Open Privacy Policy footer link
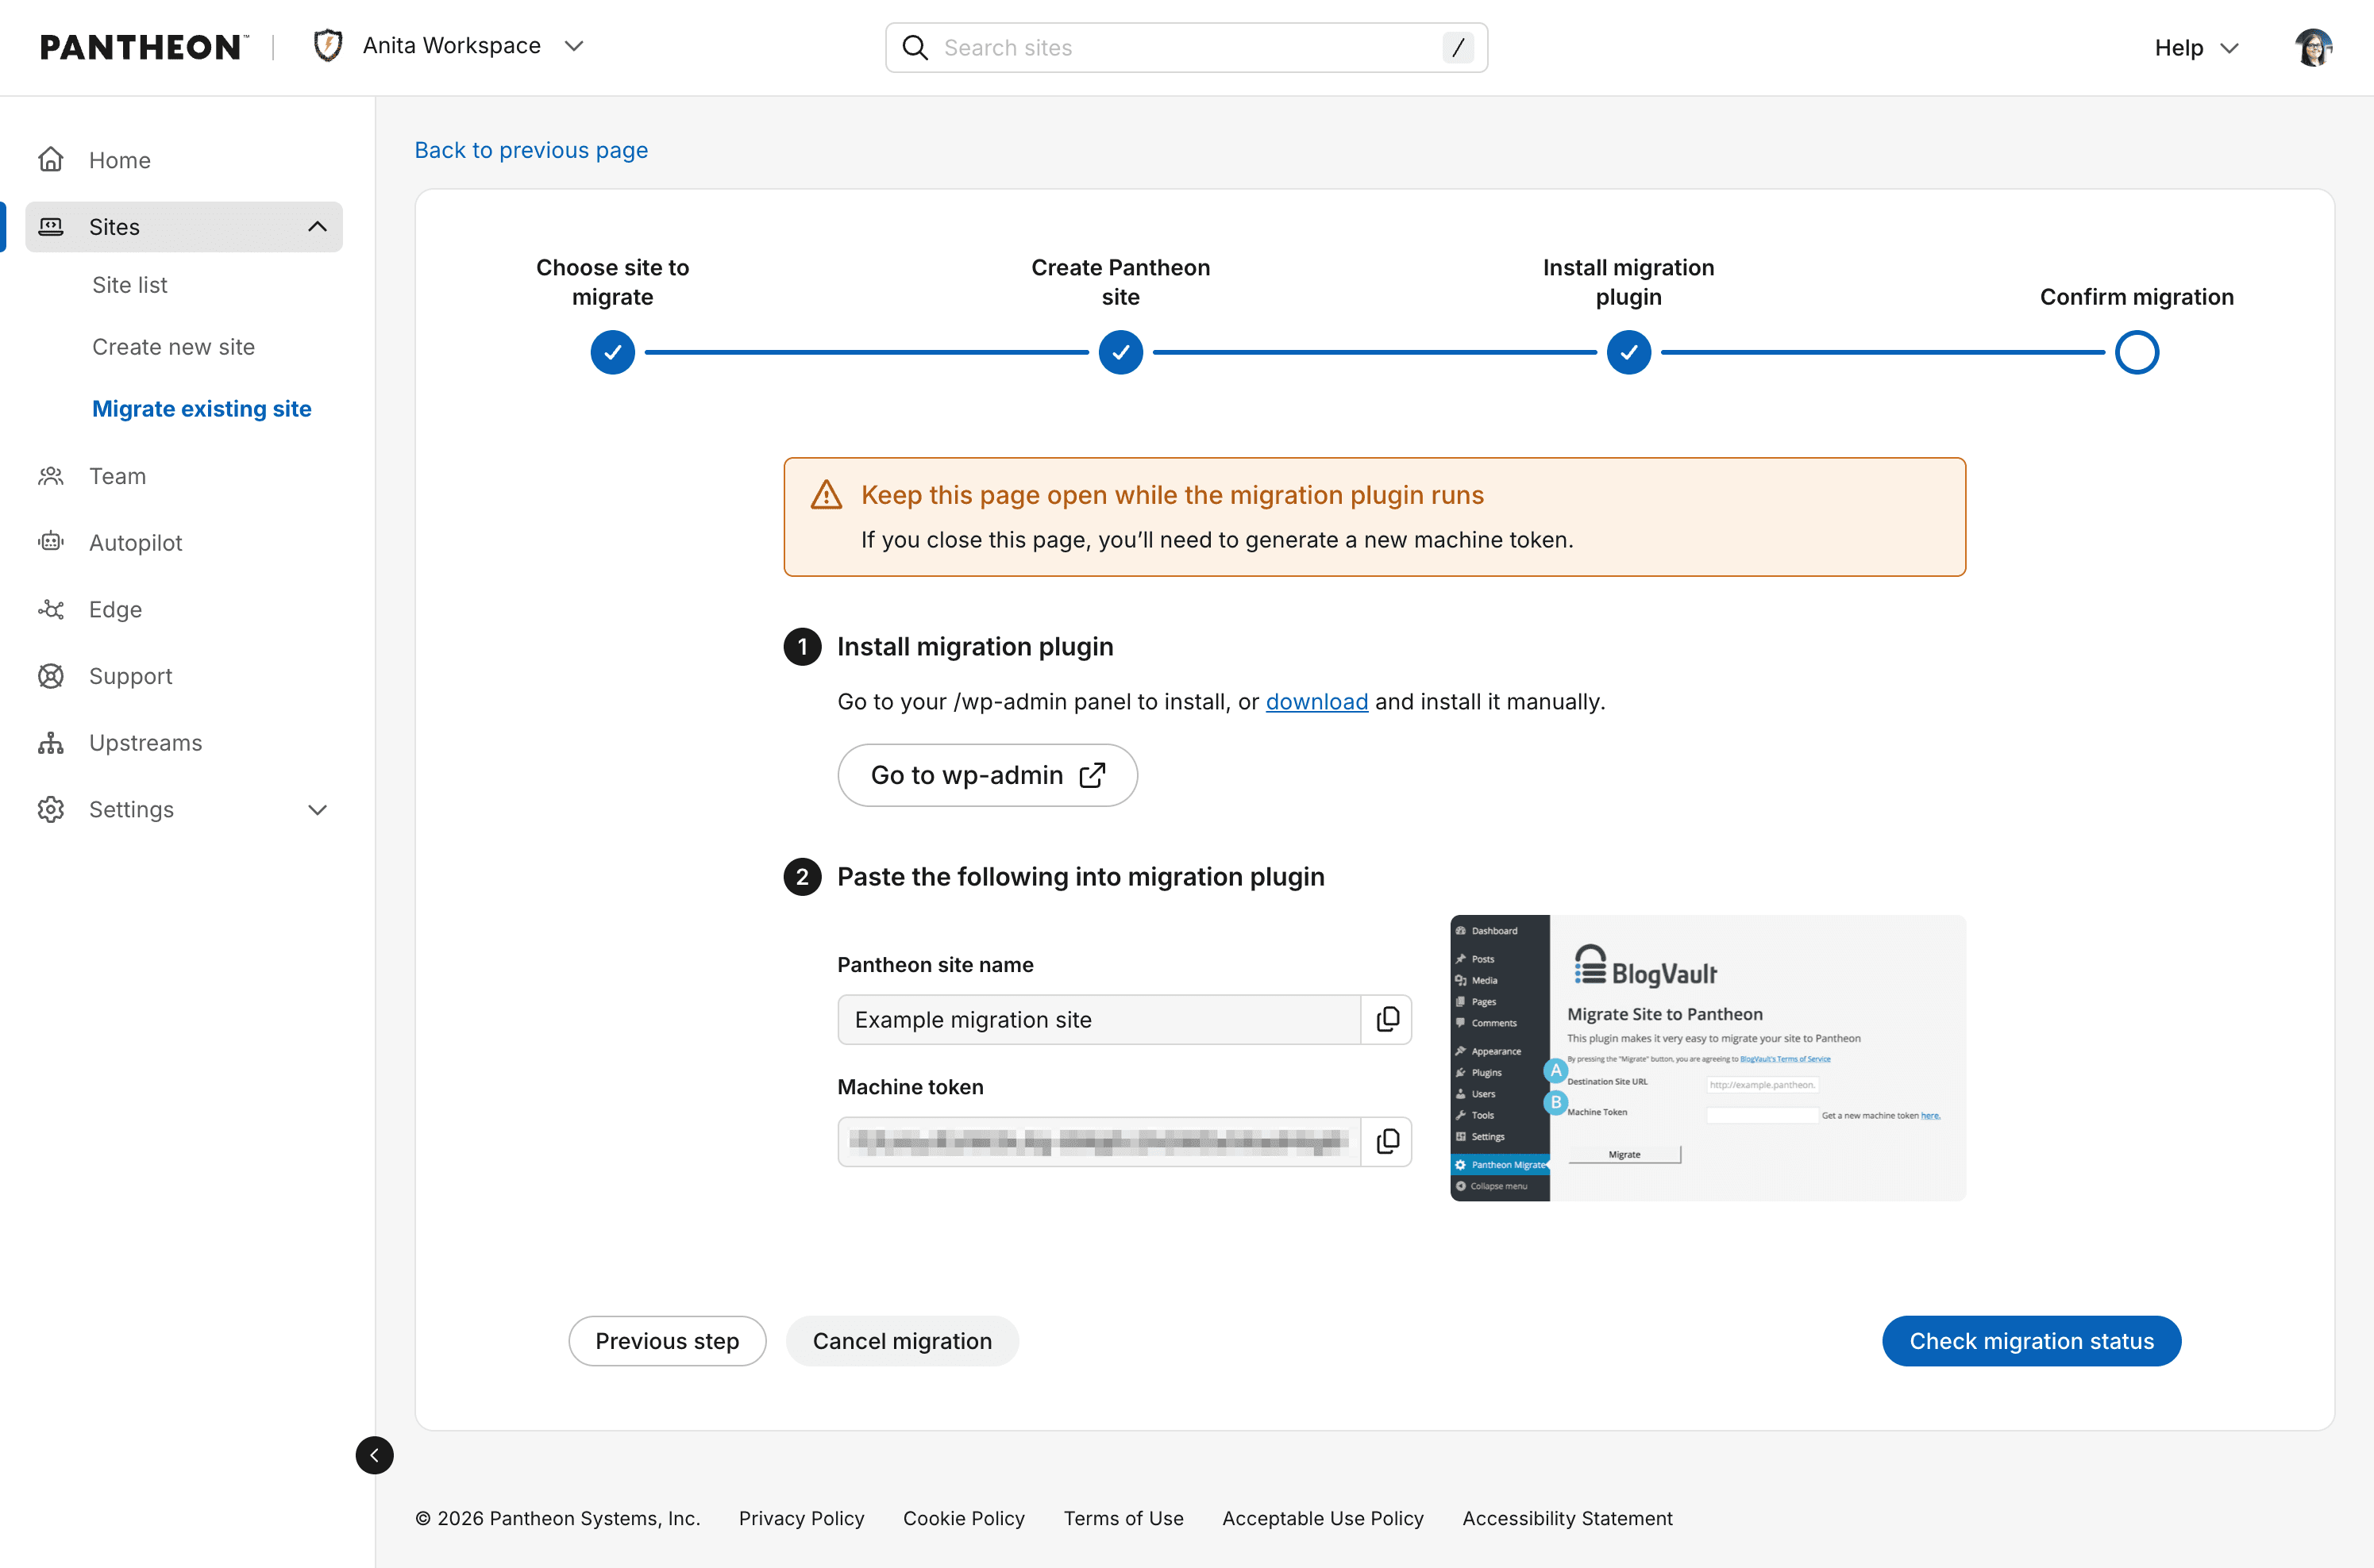 pos(801,1518)
